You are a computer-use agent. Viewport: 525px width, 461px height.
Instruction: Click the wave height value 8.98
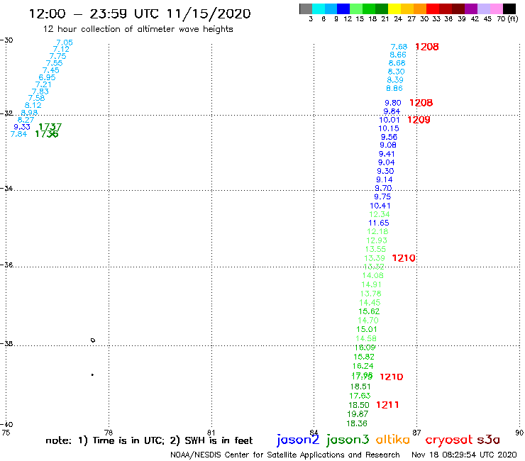(29, 113)
